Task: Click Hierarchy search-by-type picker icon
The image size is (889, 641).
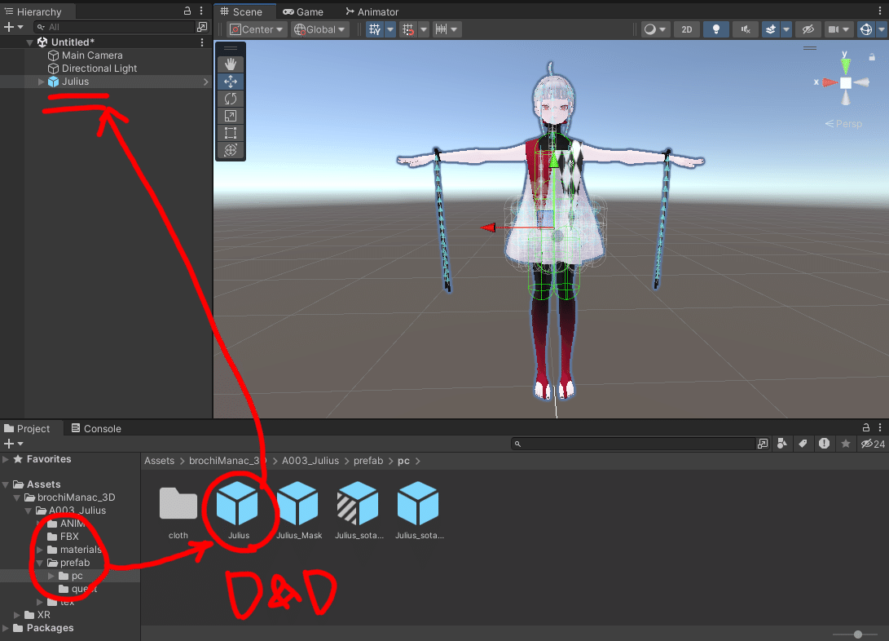Action: click(x=202, y=27)
